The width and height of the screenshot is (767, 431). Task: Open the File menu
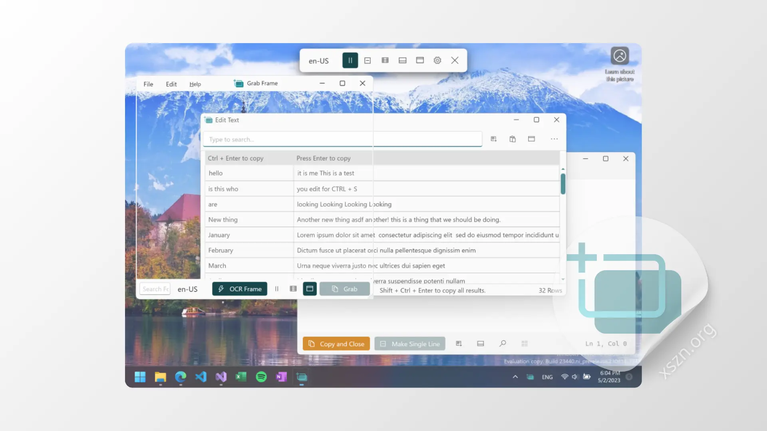click(148, 84)
